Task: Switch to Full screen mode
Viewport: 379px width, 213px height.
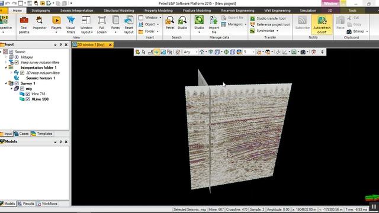Action: [x=102, y=25]
